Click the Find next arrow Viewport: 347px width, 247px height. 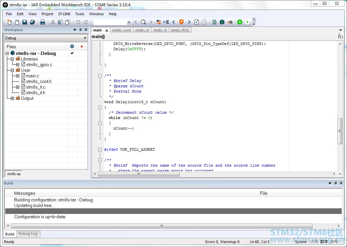click(151, 22)
